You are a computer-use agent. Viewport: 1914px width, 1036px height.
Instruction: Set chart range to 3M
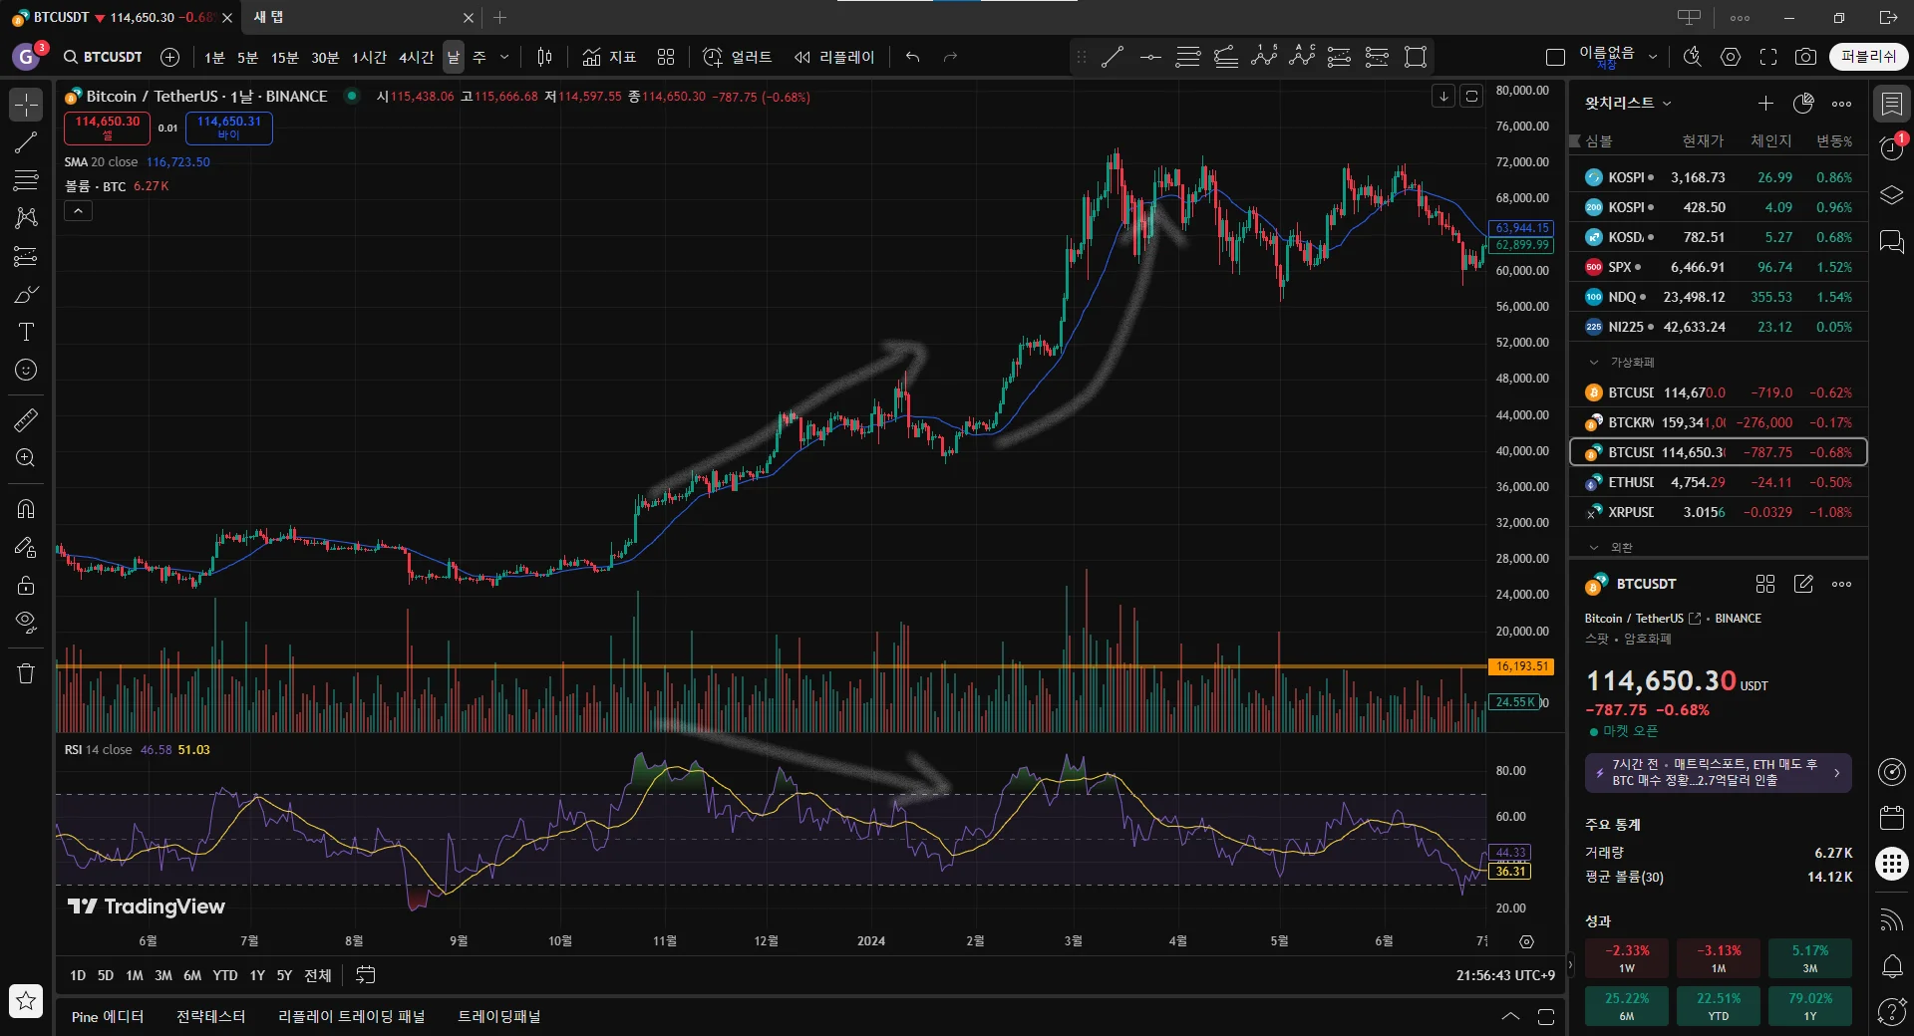[163, 975]
